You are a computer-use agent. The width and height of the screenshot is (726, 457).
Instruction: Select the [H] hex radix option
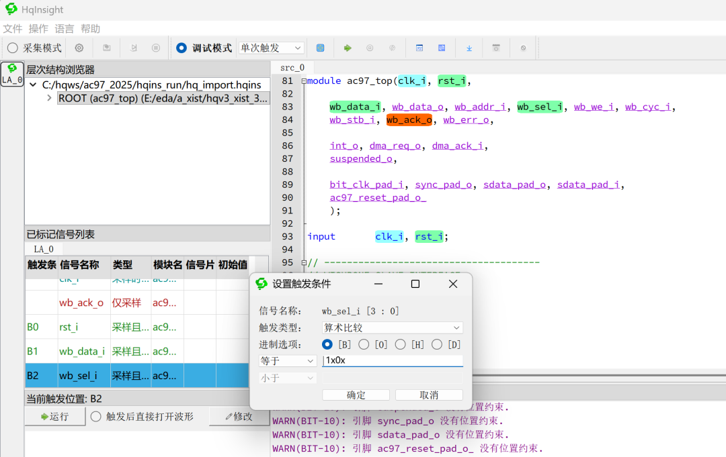pyautogui.click(x=400, y=344)
